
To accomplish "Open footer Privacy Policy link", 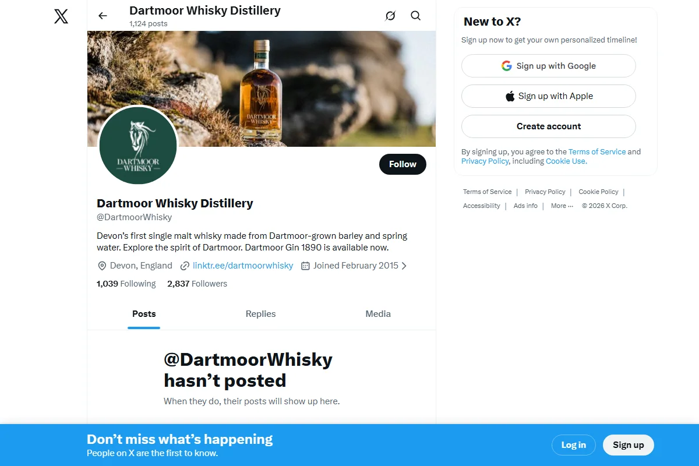I will (x=545, y=192).
